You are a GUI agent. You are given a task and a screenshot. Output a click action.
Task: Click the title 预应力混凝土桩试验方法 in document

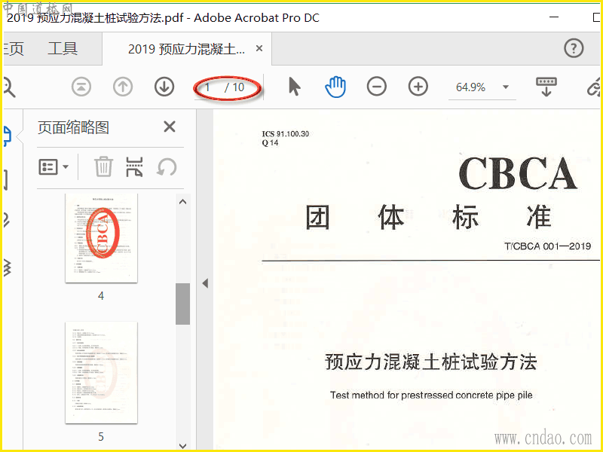pos(430,362)
